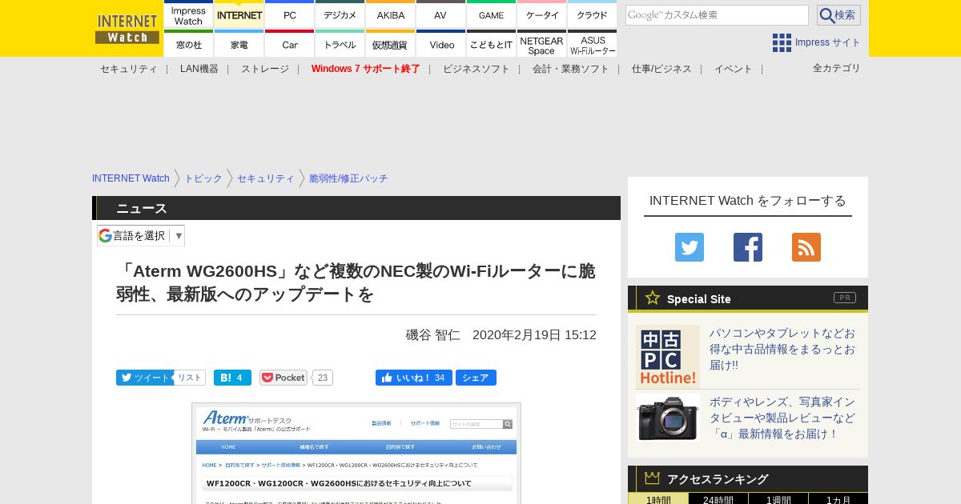Click the Twitter リスト button
This screenshot has width=961, height=504.
[x=190, y=378]
